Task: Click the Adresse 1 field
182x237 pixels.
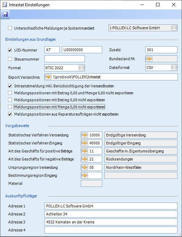Action: [x=111, y=206]
